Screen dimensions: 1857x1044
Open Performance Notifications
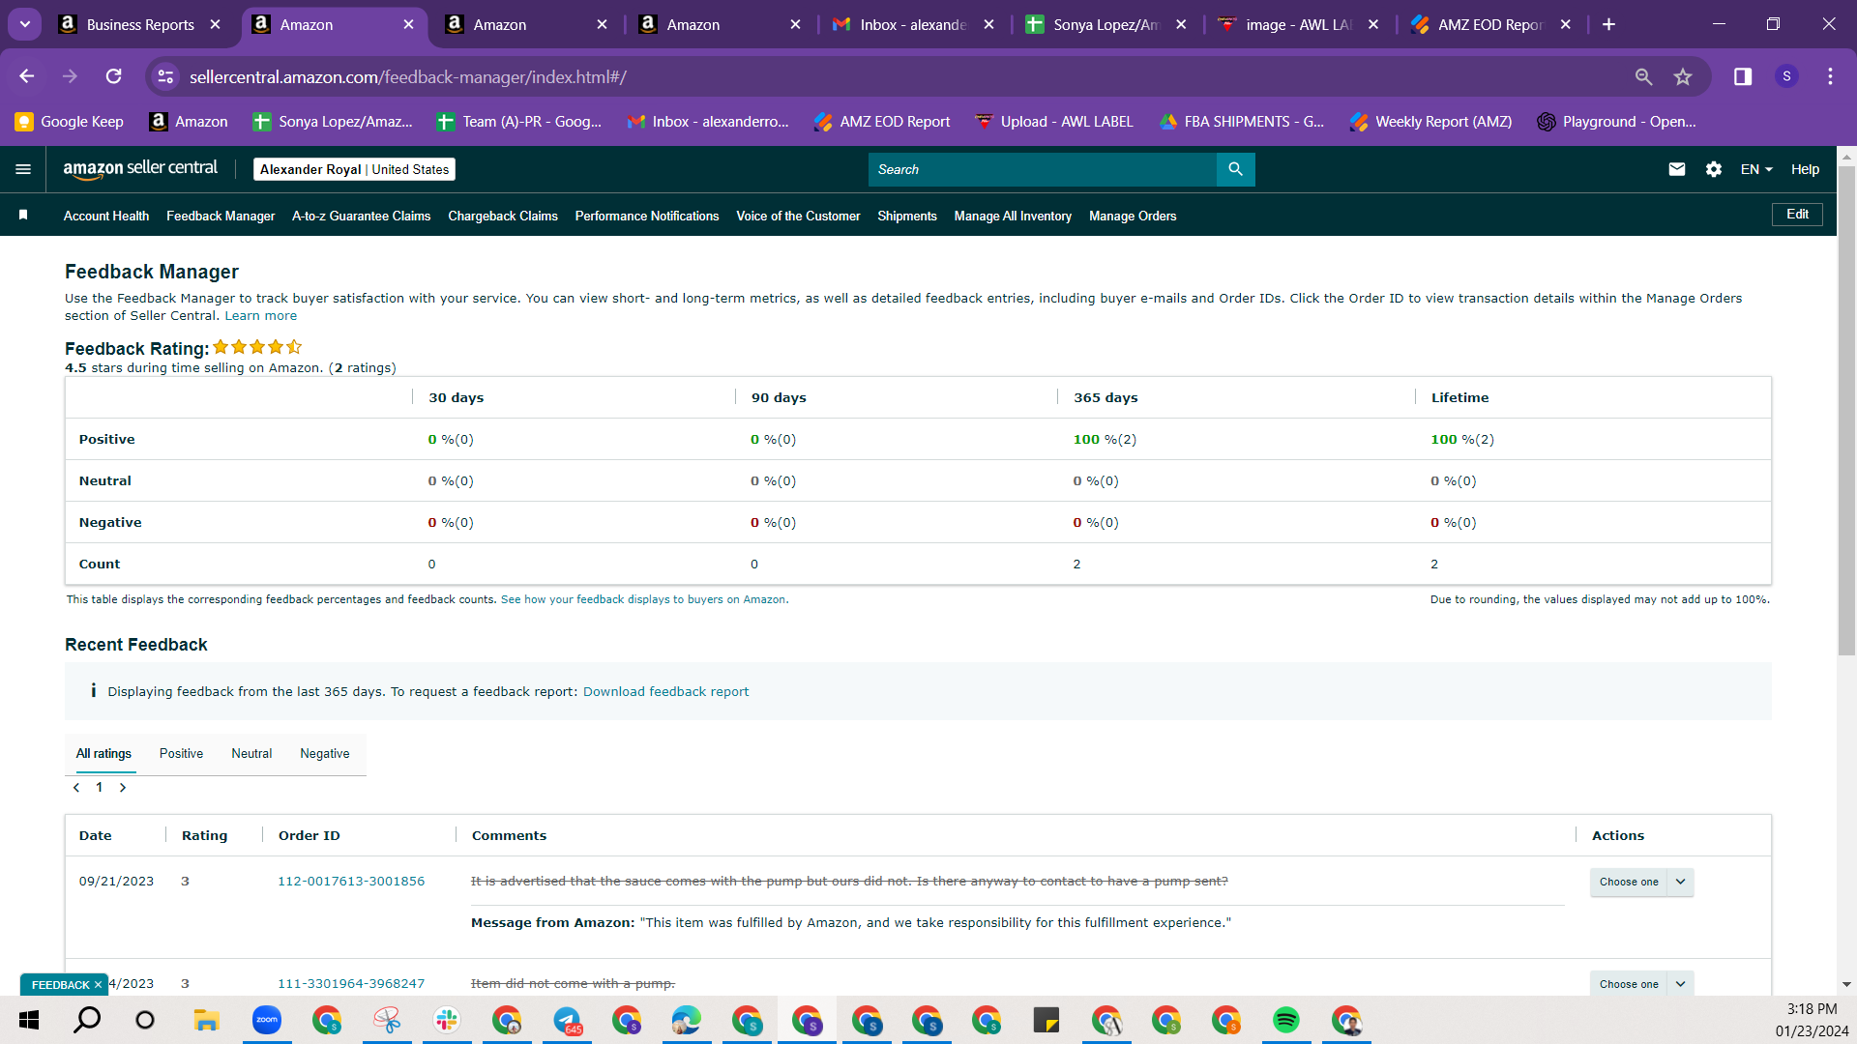(x=647, y=216)
